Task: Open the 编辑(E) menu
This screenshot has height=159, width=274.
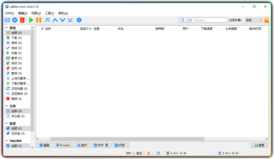Action: tap(23, 13)
